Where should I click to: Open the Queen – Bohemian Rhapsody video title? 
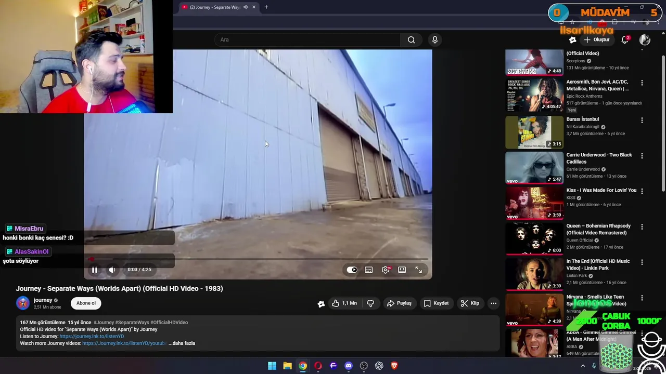click(x=598, y=229)
